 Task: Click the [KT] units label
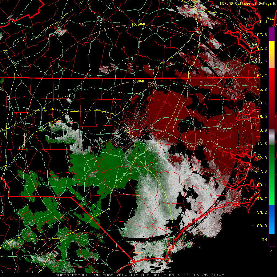(263, 21)
